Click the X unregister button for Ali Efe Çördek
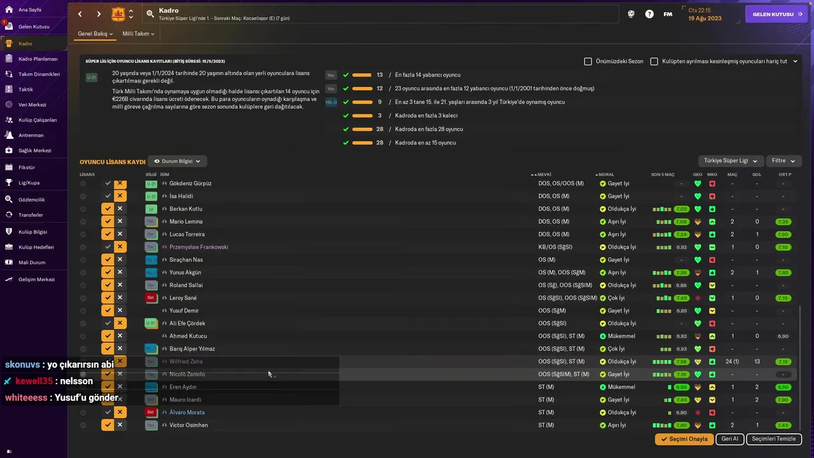Viewport: 814px width, 458px height. (x=120, y=323)
